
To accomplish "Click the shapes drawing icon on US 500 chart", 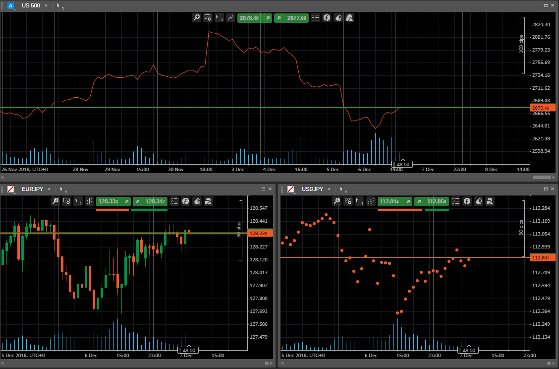I will tap(349, 18).
